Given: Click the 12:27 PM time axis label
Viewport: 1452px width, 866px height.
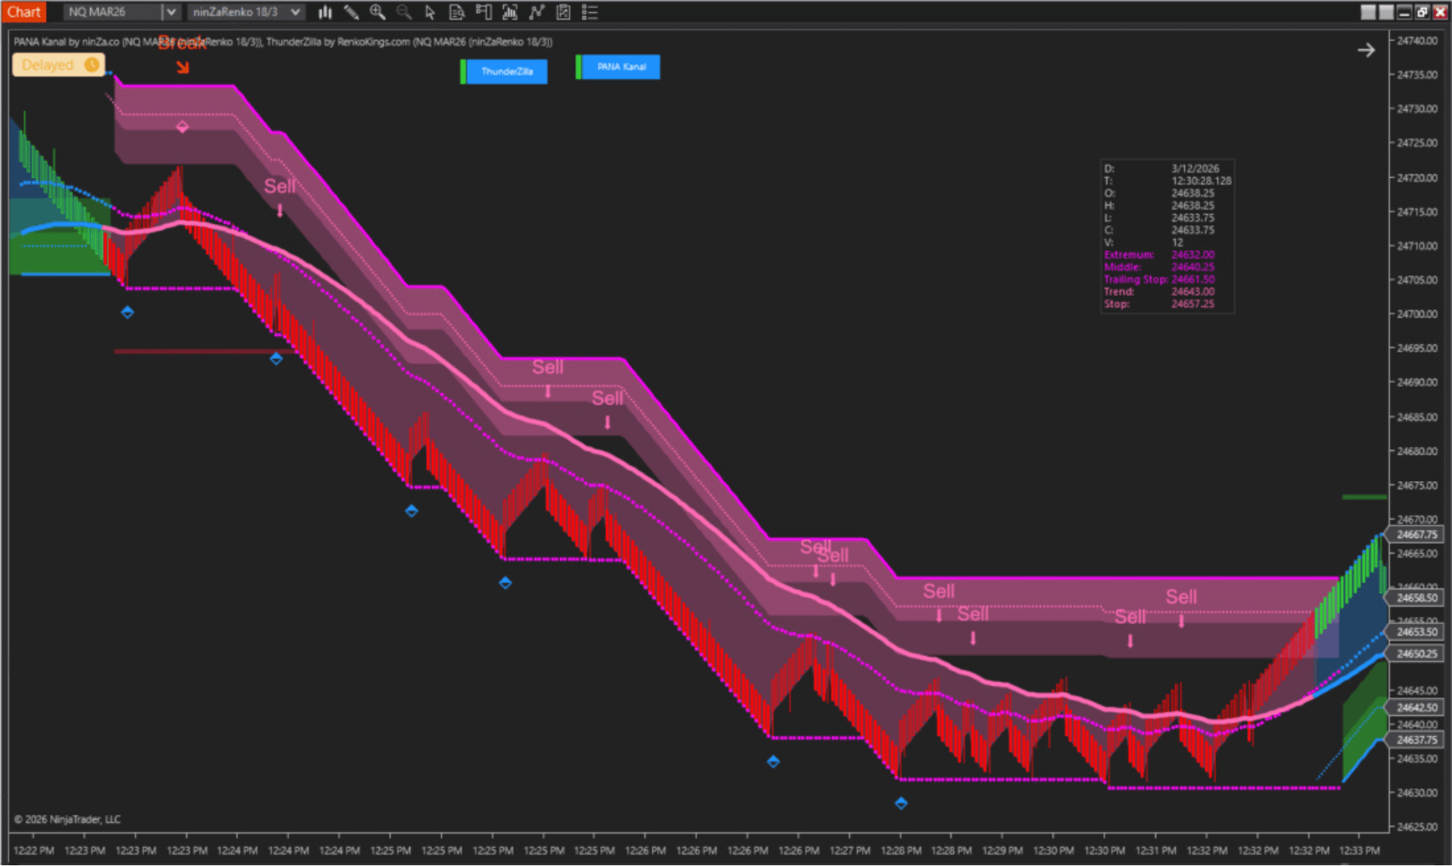Looking at the screenshot, I should coord(850,851).
